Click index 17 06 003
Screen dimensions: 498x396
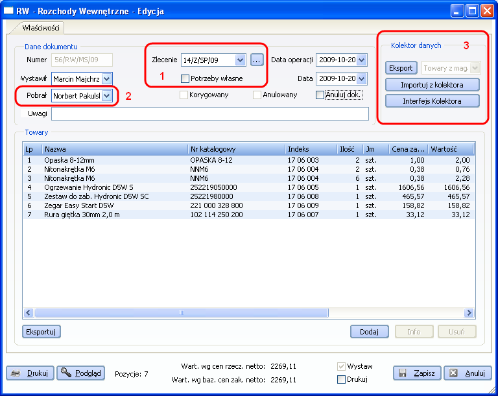click(303, 160)
